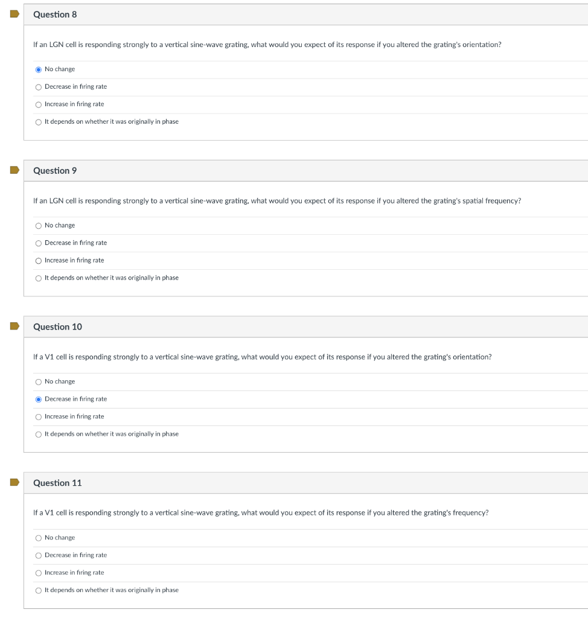Flag Question 10 with the bookmark icon
Screen dimensions: 588x618
click(x=14, y=327)
